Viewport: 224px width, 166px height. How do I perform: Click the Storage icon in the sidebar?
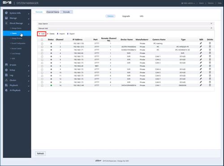click(x=6, y=18)
